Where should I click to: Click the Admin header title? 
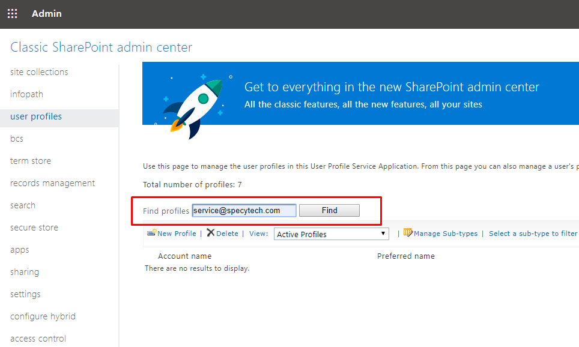point(46,14)
